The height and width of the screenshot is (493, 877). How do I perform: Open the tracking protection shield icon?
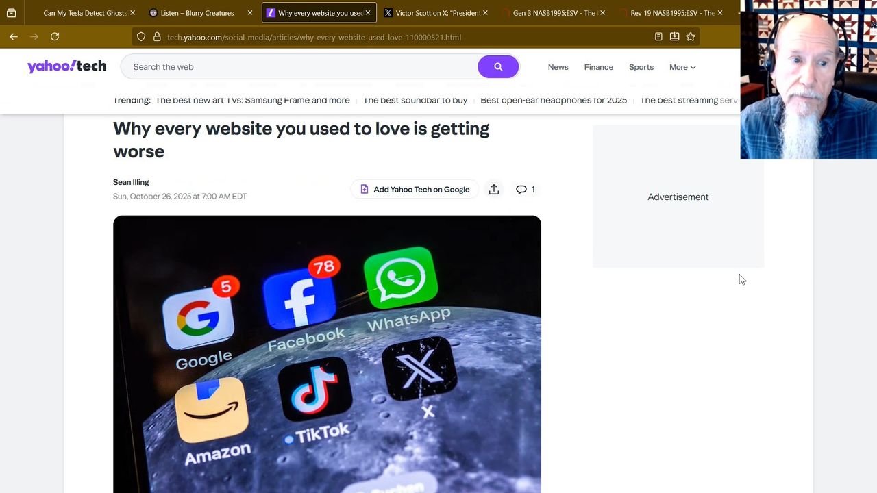[141, 37]
